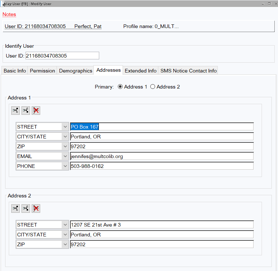Click insert row before icon in Address 1
This screenshot has height=271, width=278.
click(15, 111)
